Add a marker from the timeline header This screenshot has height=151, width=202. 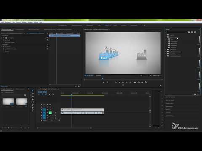[x=49, y=94]
